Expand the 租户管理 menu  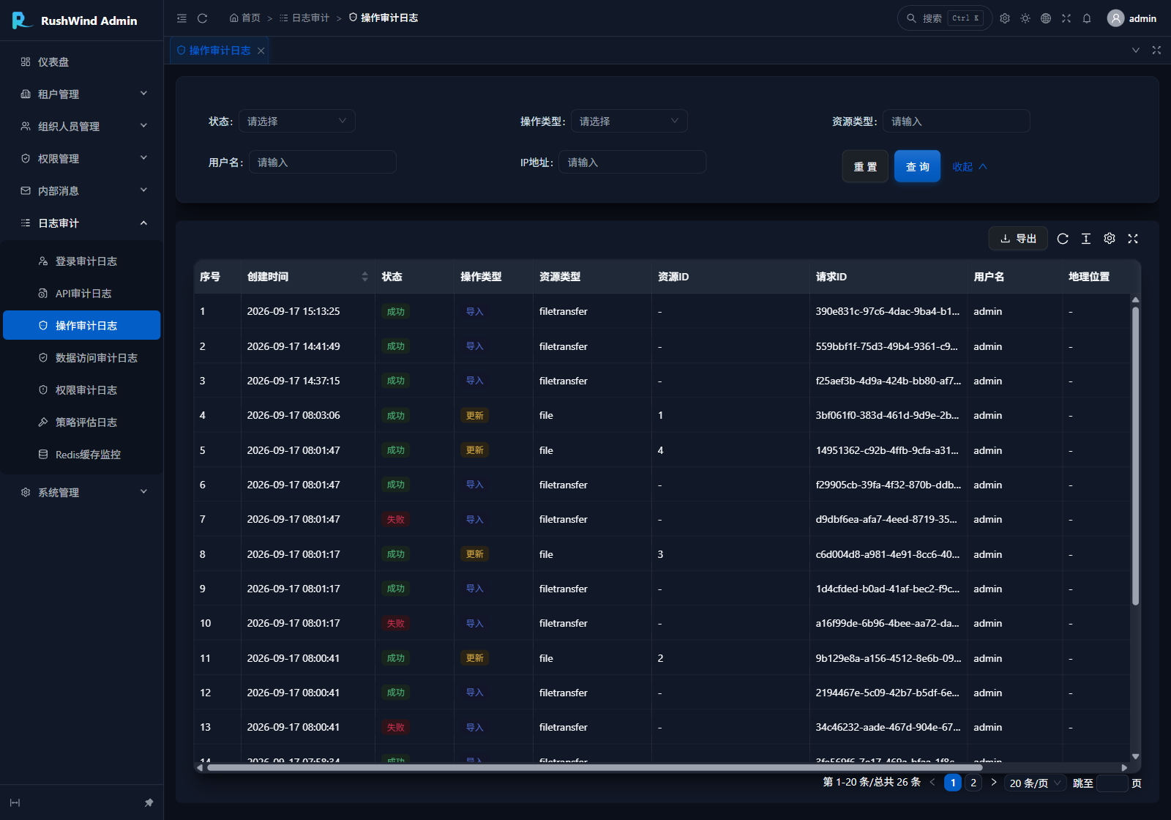click(82, 94)
